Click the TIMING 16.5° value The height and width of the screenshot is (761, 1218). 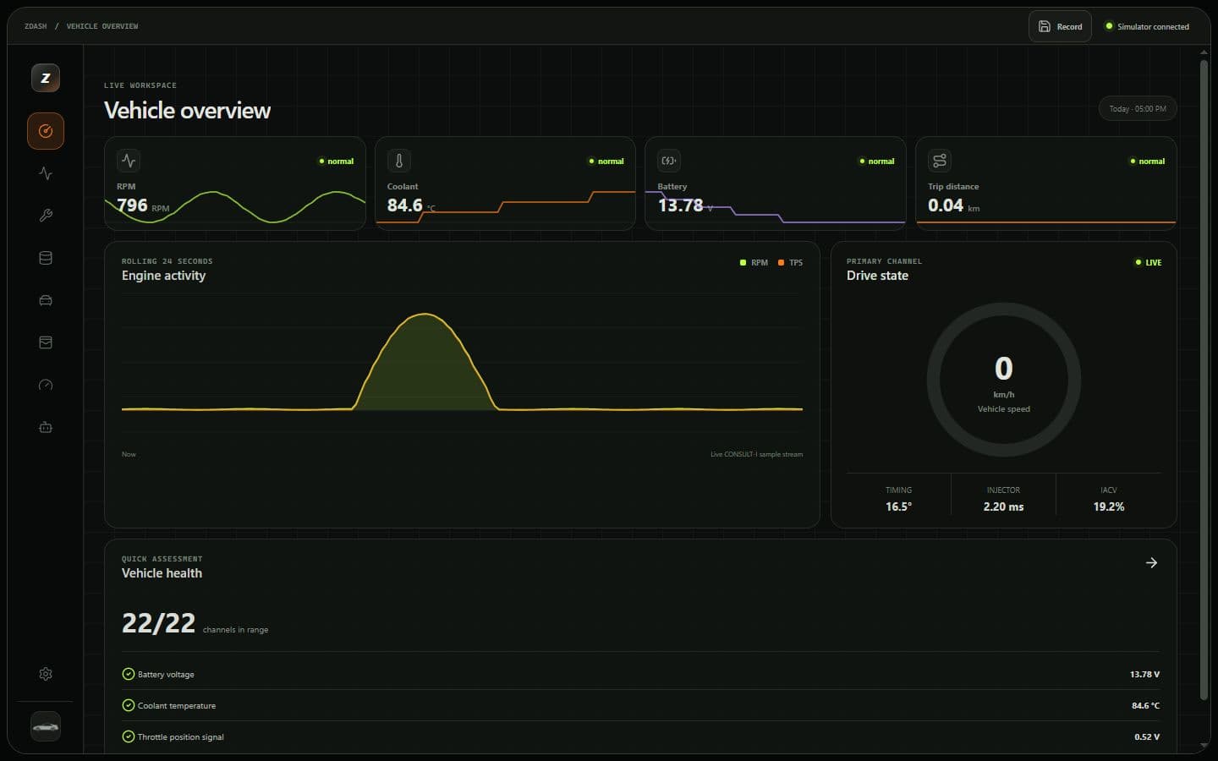point(898,506)
